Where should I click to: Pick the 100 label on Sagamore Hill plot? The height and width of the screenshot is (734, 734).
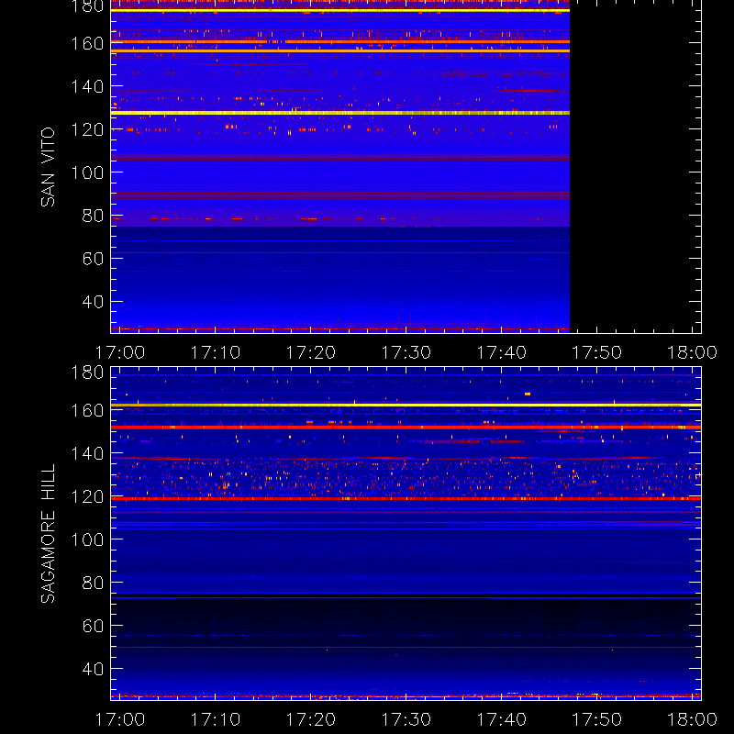[87, 539]
